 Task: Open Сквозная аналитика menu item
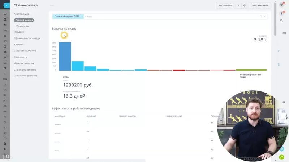coord(25,51)
